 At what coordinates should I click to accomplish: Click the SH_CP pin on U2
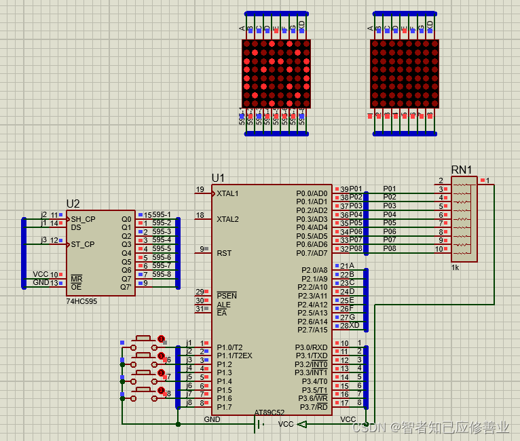coord(83,219)
